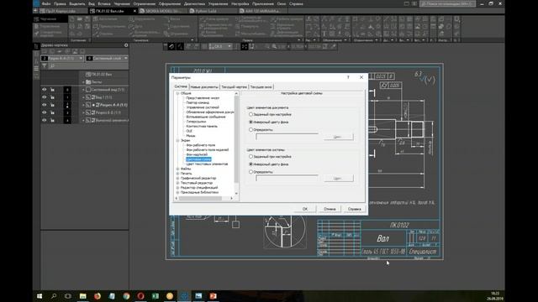Select Фон рабочего поля in settings tree
The image size is (538, 302).
(201, 145)
